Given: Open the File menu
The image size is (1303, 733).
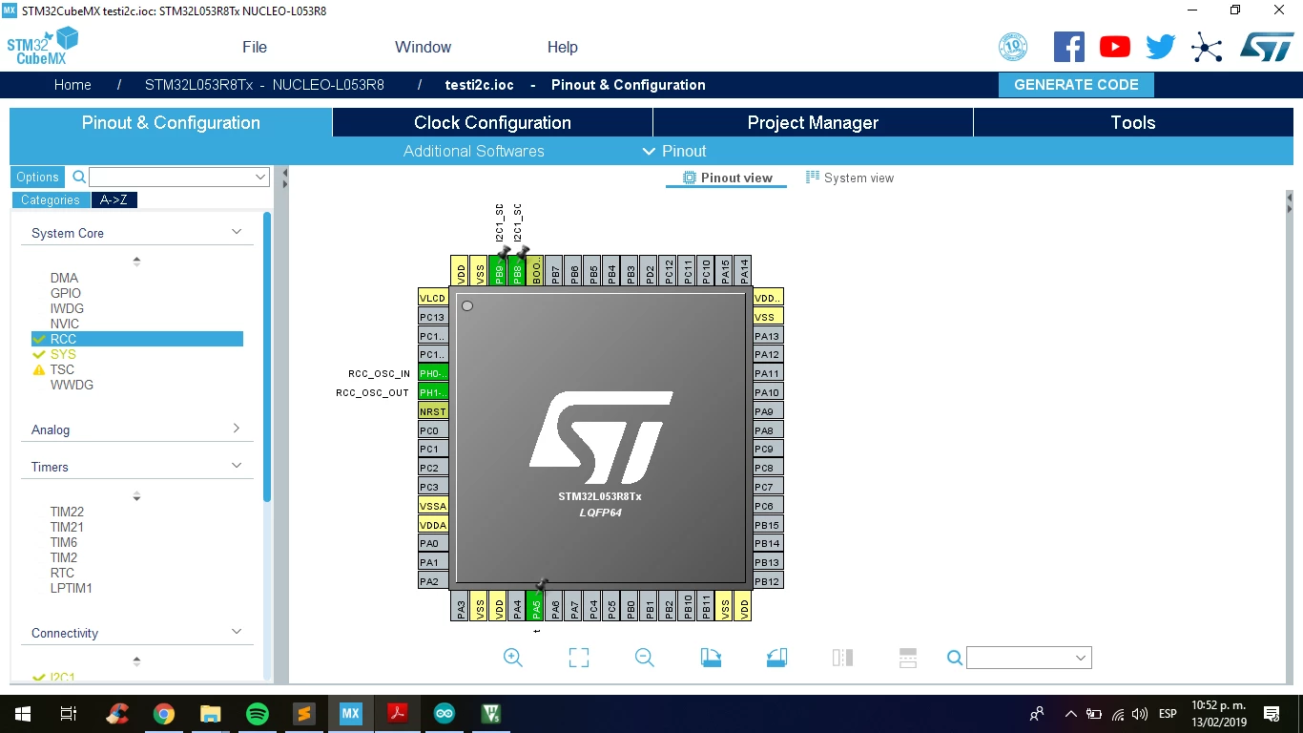Looking at the screenshot, I should pos(255,47).
